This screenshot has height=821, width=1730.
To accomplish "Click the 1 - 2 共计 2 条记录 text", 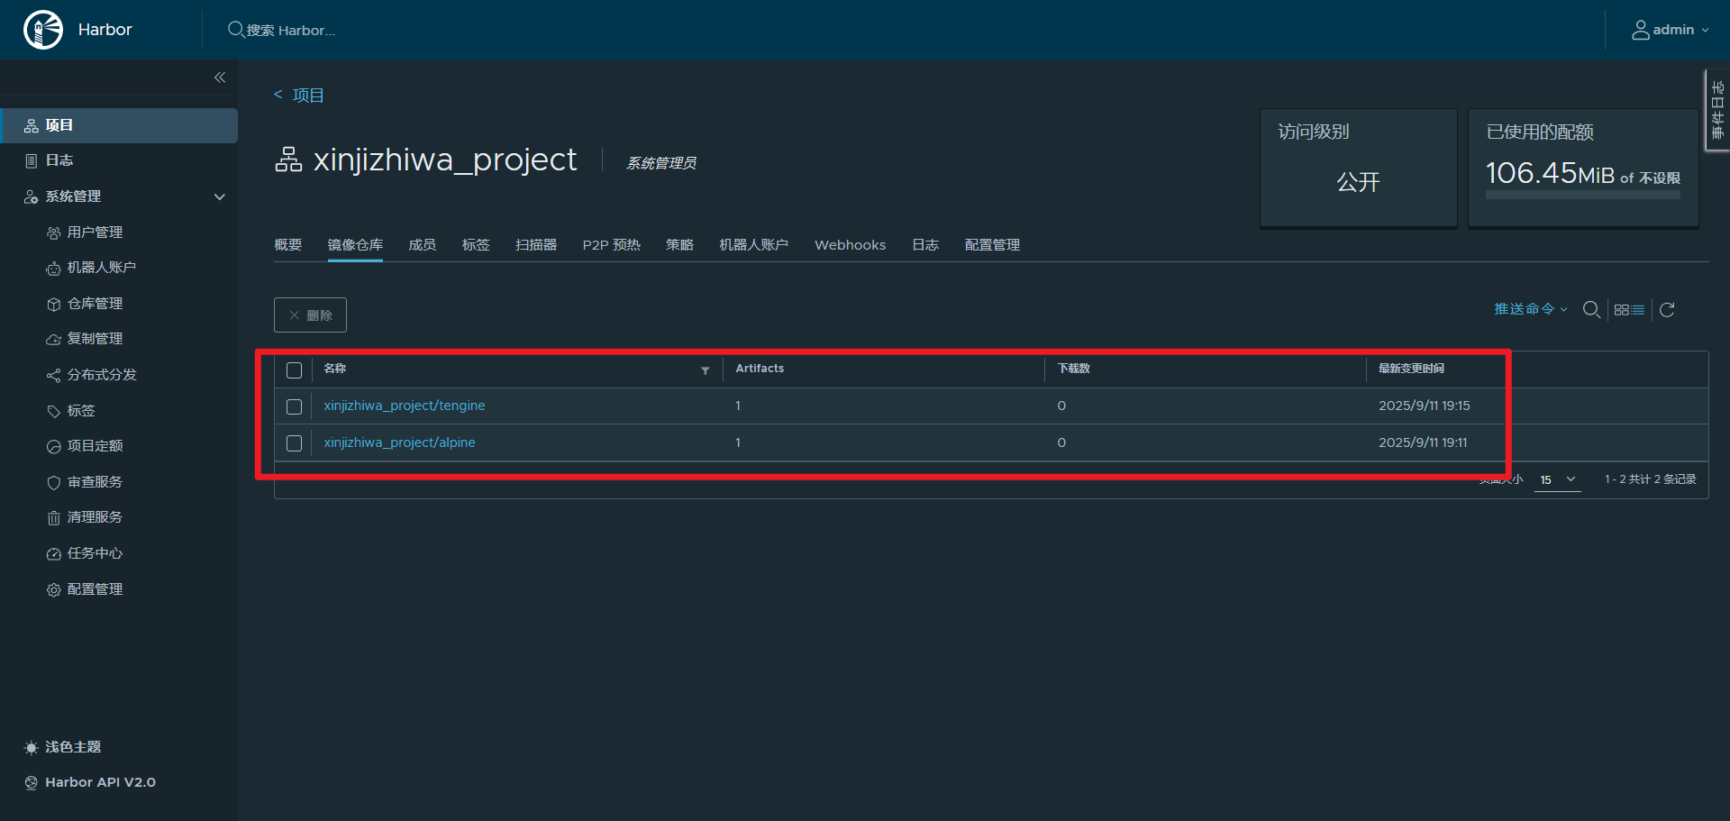I will click(x=1651, y=479).
